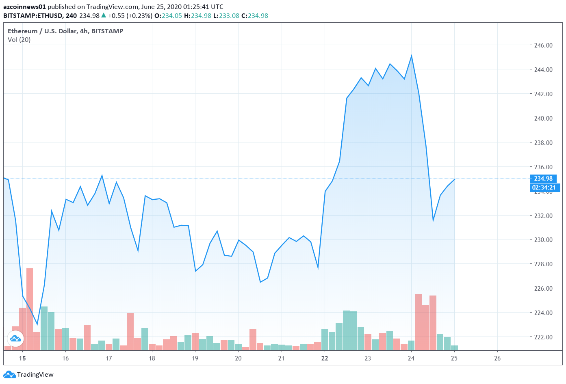Click the TradingView cloud logo on the chart
This screenshot has height=384, width=566.
pyautogui.click(x=15, y=339)
